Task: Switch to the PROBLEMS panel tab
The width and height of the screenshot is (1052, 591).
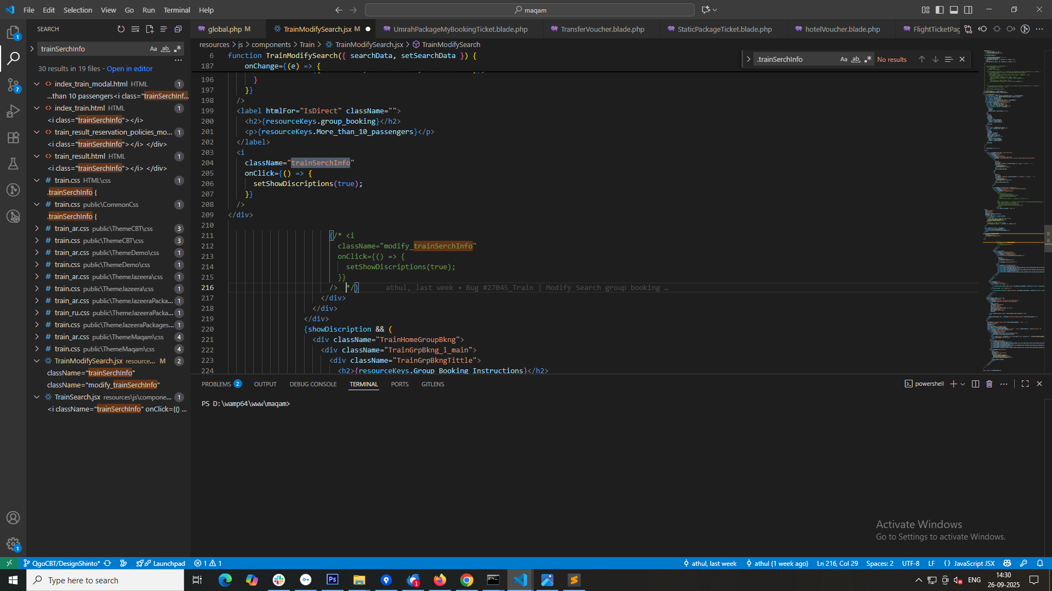Action: click(x=216, y=384)
